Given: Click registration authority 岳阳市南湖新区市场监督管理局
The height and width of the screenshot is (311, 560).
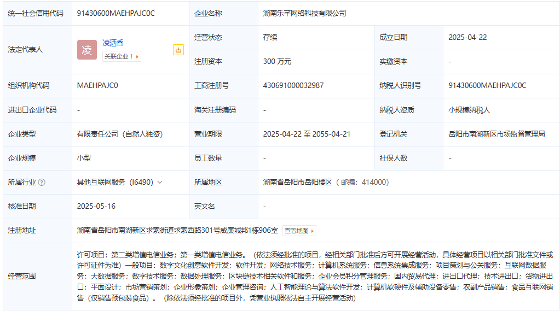Looking at the screenshot, I should [497, 134].
